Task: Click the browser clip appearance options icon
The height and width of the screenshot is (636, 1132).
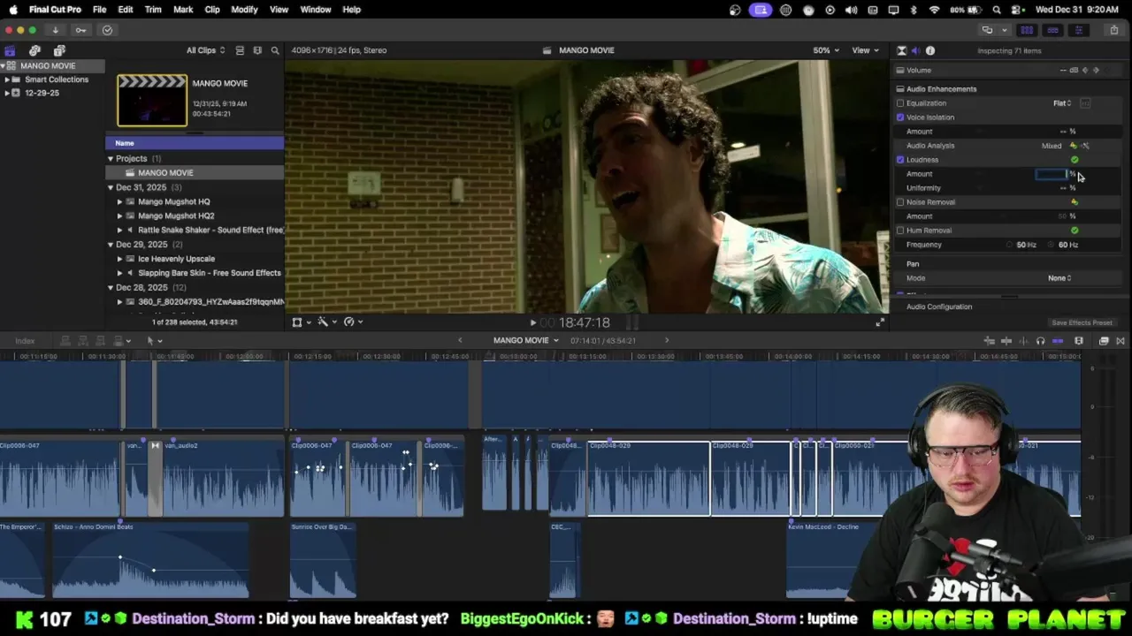Action: pyautogui.click(x=257, y=50)
